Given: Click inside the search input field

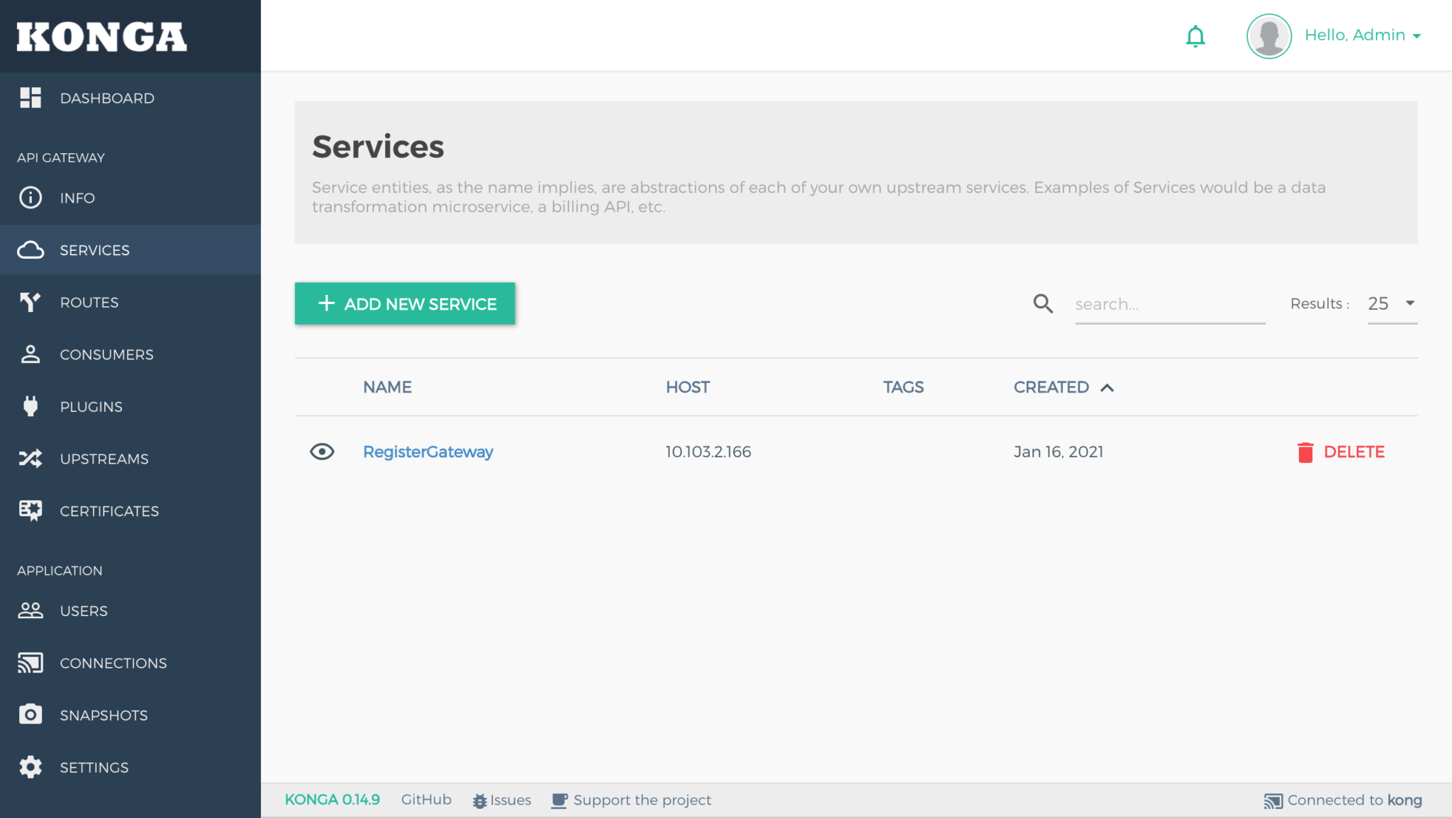Looking at the screenshot, I should (x=1170, y=303).
